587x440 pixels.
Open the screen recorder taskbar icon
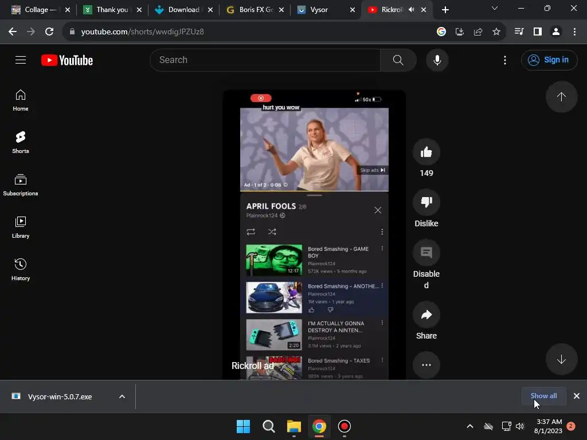click(344, 426)
